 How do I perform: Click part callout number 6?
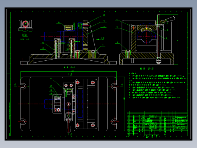[x=117, y=42]
